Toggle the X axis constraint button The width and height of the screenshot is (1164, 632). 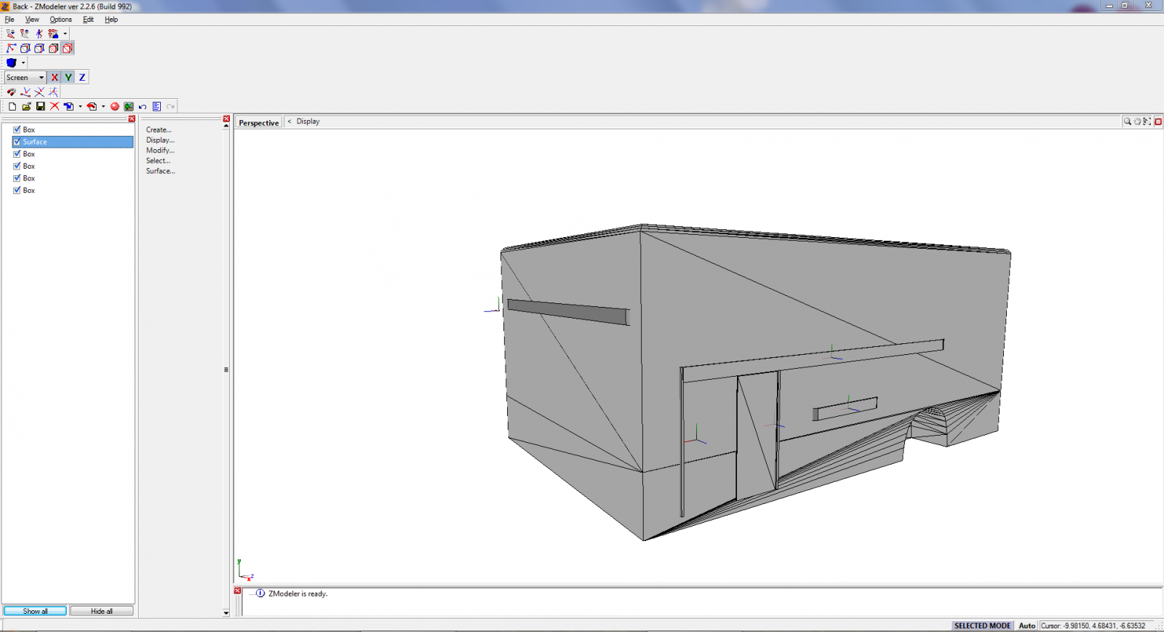coord(55,77)
